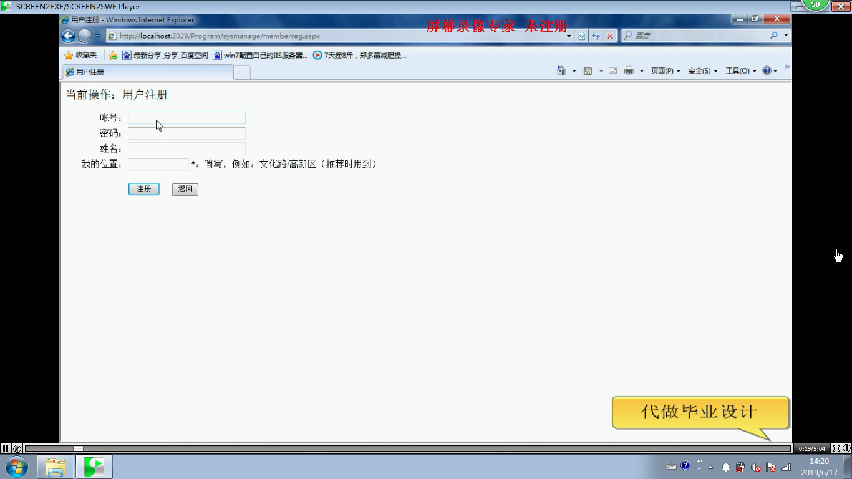
Task: Expand the 页面(P) dropdown menu
Action: point(665,71)
